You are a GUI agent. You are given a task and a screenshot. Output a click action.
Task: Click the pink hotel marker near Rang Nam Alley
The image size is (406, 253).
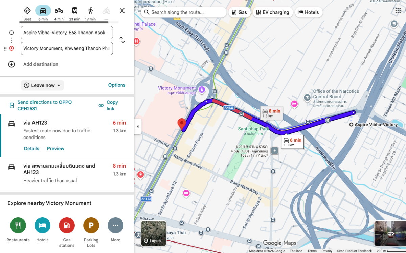pyautogui.click(x=186, y=193)
